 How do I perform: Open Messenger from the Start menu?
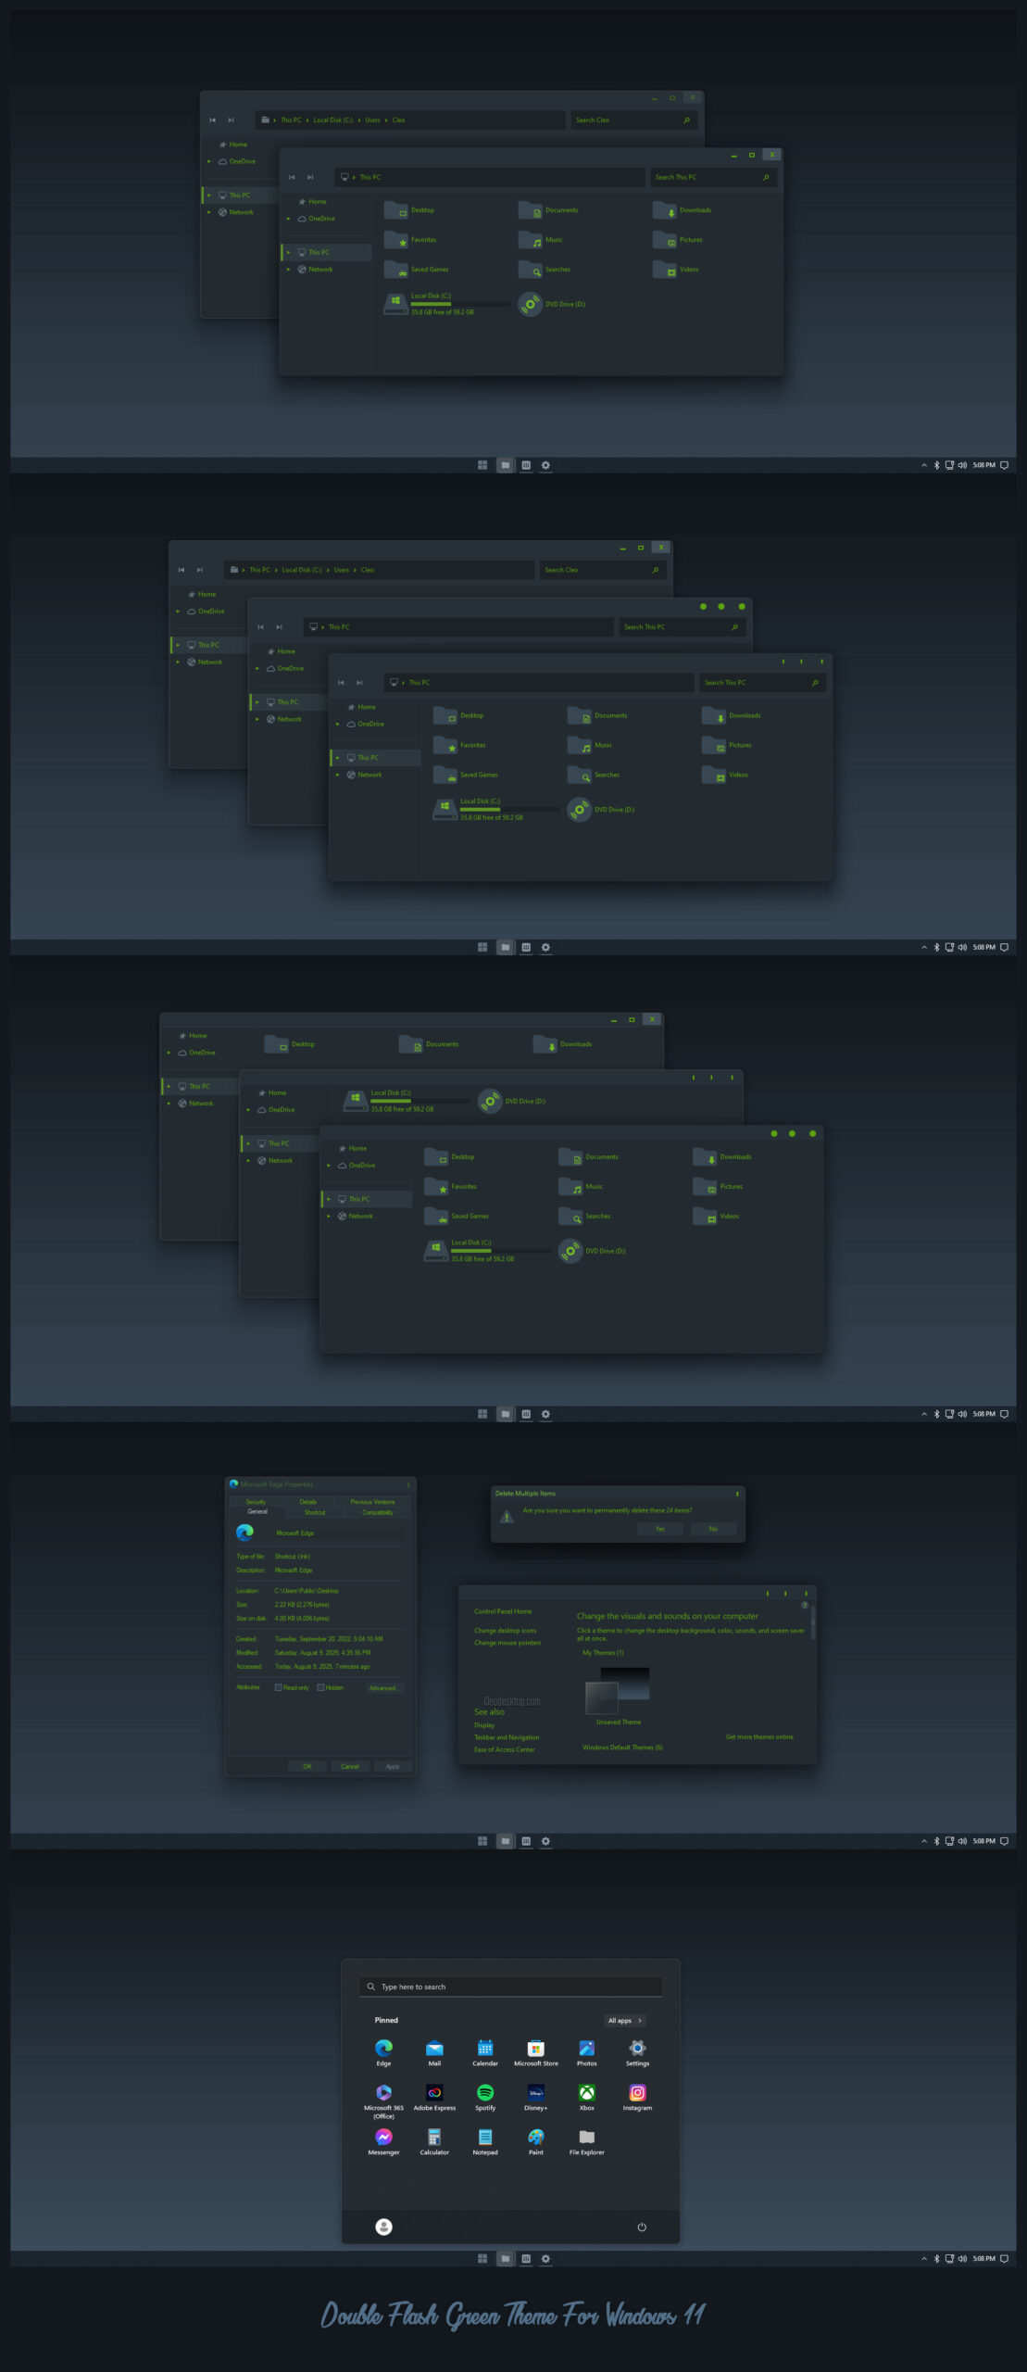[383, 2138]
